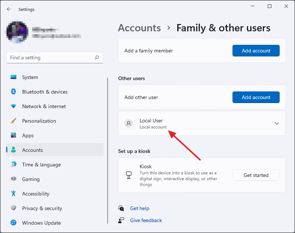Open the Apps settings section
Viewport: 295px width, 233px height.
coord(28,135)
